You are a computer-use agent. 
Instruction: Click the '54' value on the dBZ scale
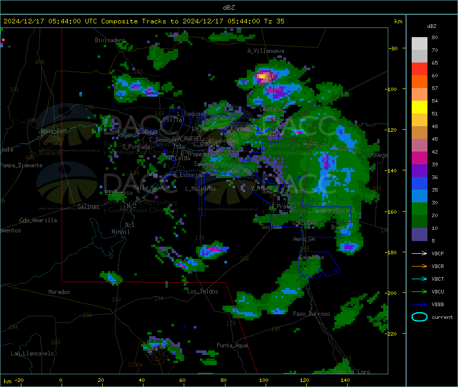435,101
